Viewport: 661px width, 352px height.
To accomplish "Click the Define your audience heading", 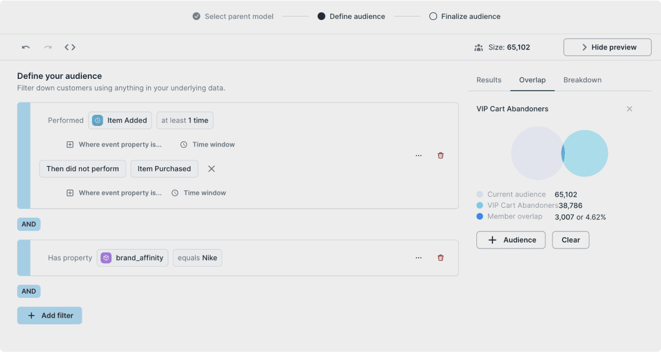I will click(60, 76).
